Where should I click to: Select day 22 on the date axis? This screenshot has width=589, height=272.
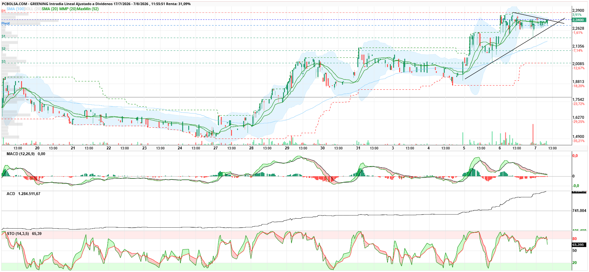coord(109,148)
